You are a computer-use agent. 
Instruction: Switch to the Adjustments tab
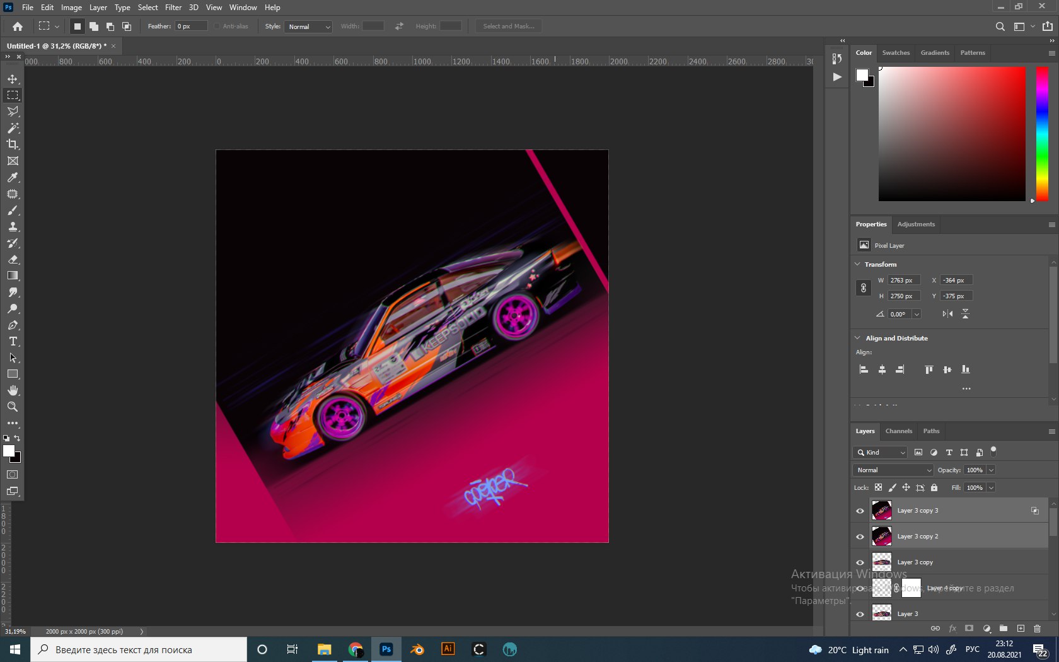pyautogui.click(x=916, y=224)
